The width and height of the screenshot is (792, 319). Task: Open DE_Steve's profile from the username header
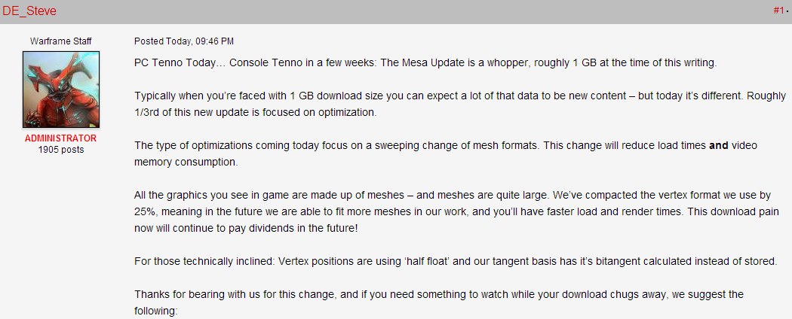click(x=29, y=11)
